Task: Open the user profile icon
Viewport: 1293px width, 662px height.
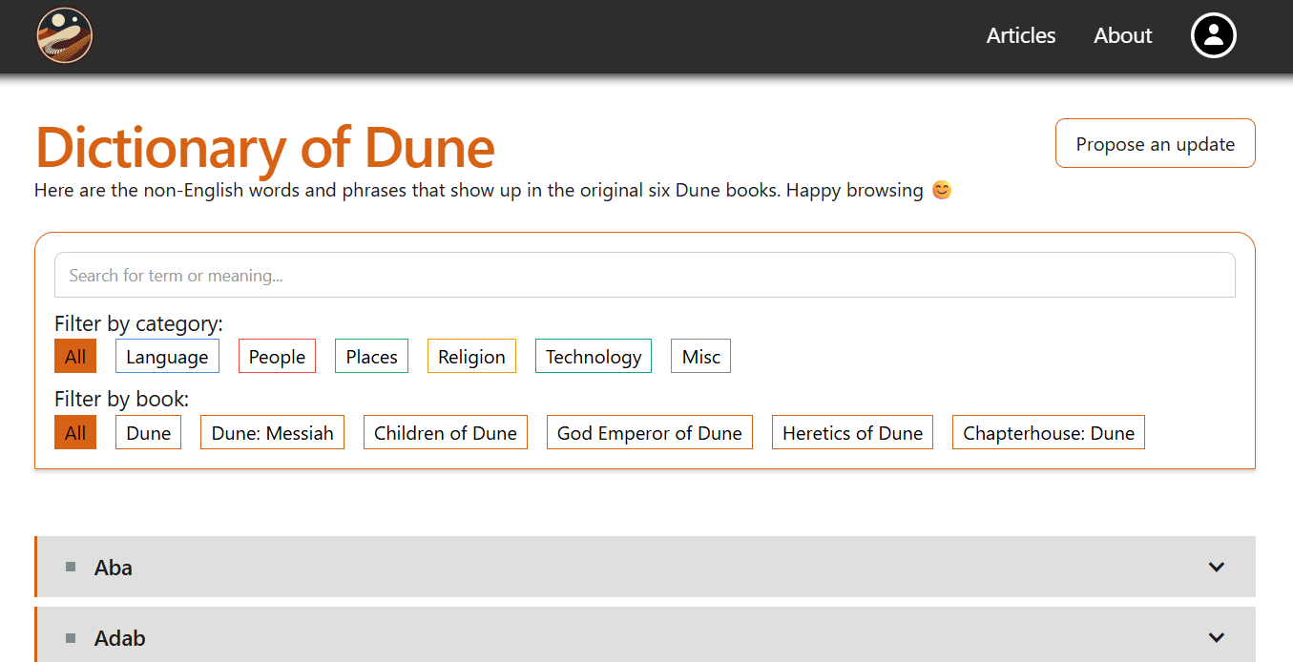Action: (x=1214, y=35)
